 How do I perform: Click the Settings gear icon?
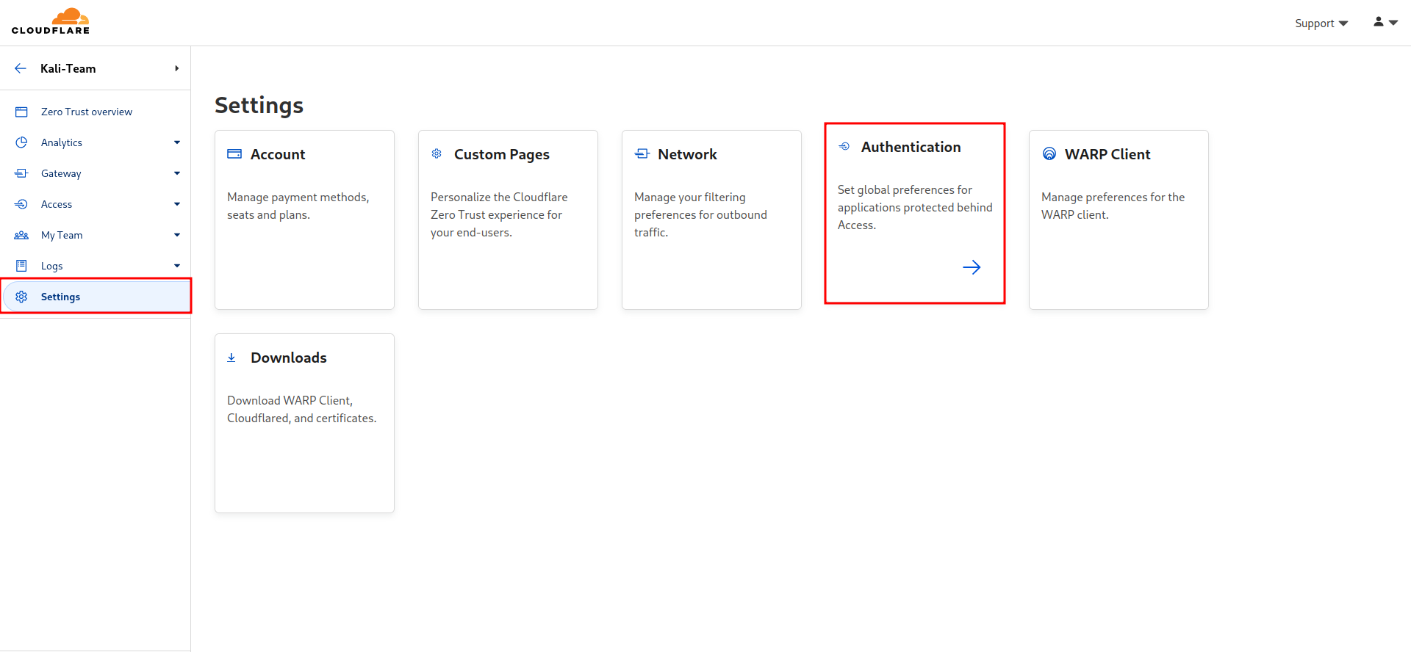(x=21, y=297)
